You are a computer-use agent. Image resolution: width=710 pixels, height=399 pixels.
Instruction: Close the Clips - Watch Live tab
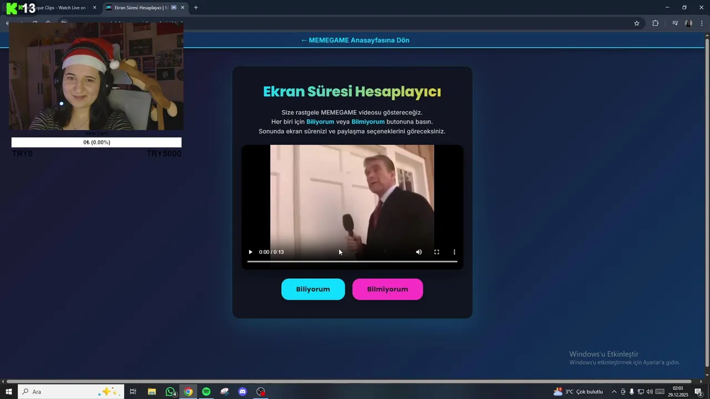pyautogui.click(x=94, y=8)
